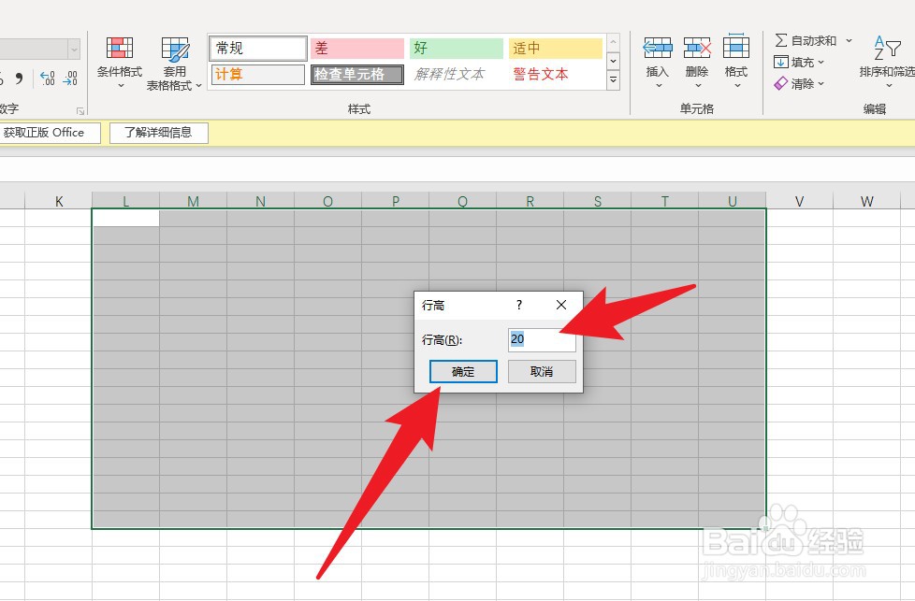Apply the 检查单元格 cell style
The width and height of the screenshot is (915, 601).
[357, 75]
